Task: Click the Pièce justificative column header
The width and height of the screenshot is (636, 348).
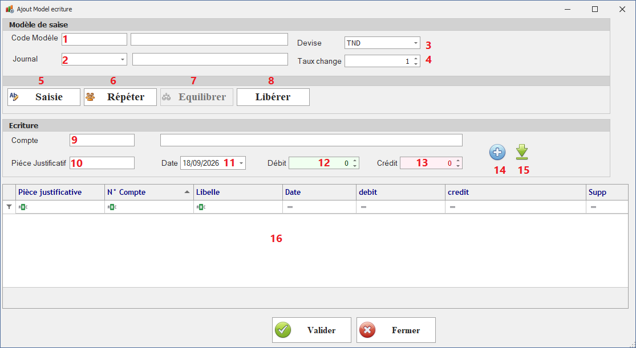Action: (60, 193)
